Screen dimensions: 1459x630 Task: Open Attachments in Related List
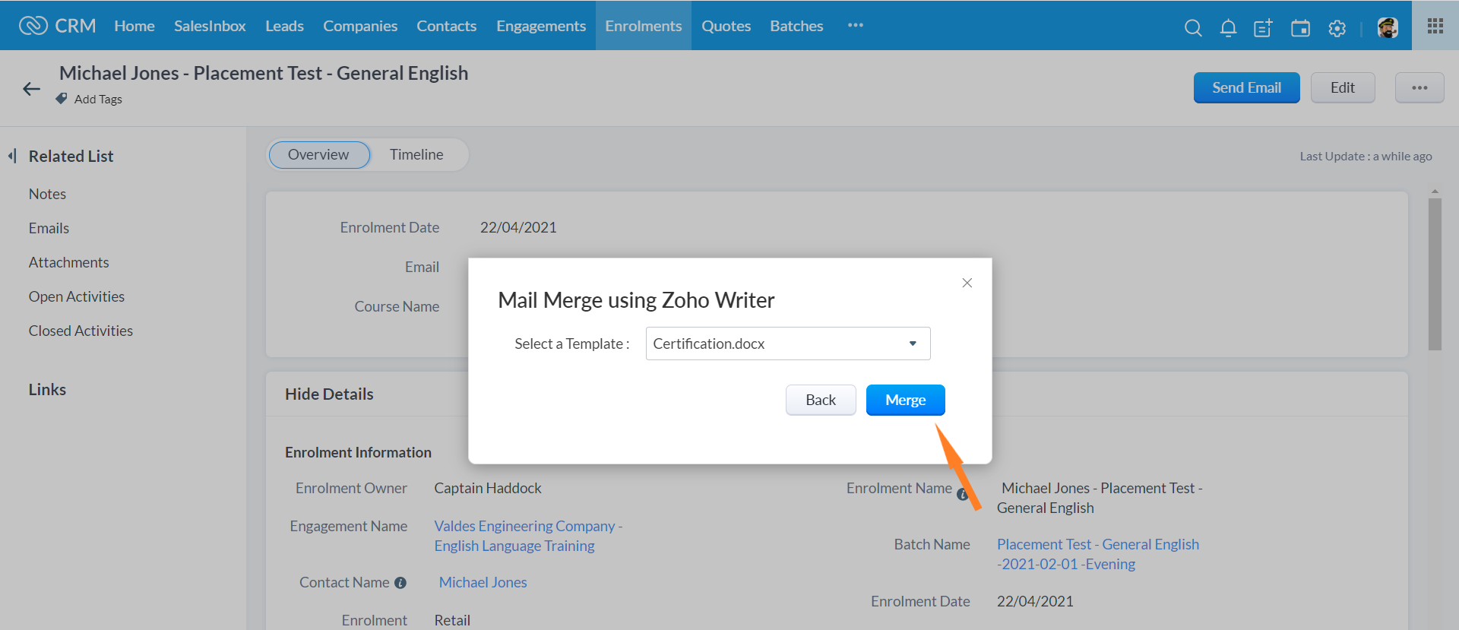point(68,262)
